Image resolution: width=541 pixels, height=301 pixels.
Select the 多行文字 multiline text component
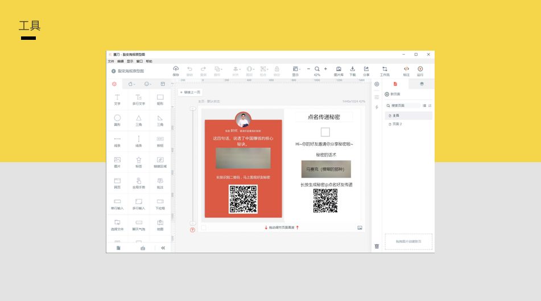point(138,100)
